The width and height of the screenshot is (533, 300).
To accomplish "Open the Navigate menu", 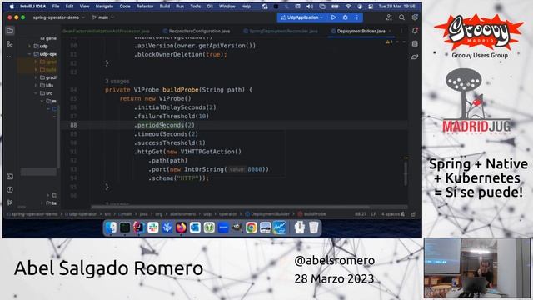I will point(104,6).
